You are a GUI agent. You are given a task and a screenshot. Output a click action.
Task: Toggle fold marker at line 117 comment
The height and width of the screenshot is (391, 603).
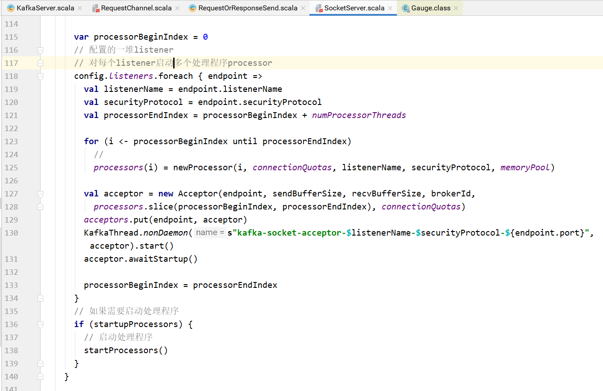(x=40, y=63)
